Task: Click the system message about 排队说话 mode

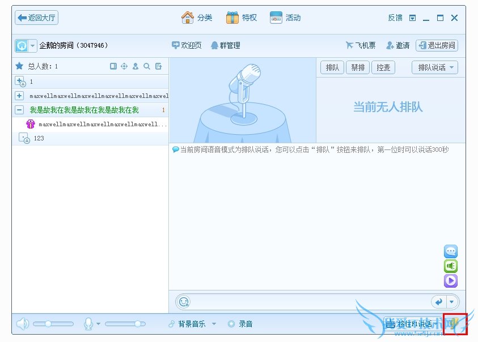Action: click(x=310, y=149)
